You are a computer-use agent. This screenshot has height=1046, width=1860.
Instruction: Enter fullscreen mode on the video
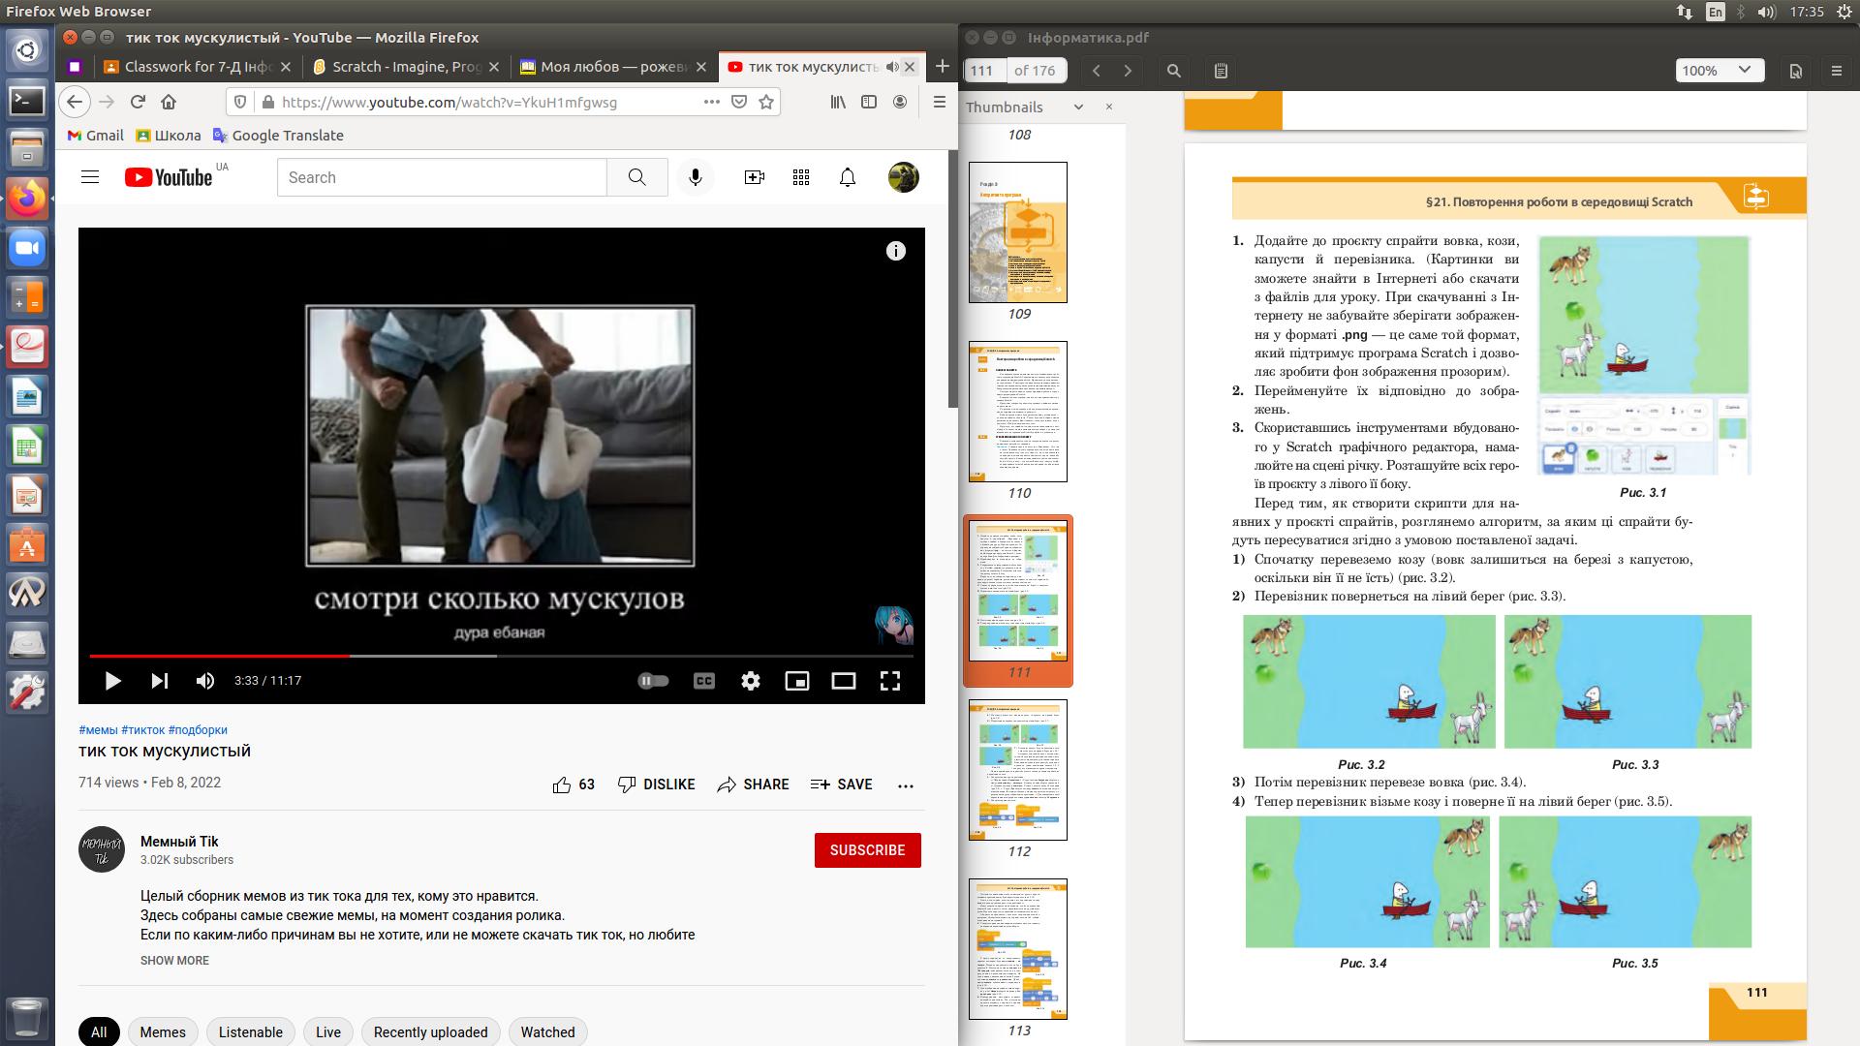[889, 681]
